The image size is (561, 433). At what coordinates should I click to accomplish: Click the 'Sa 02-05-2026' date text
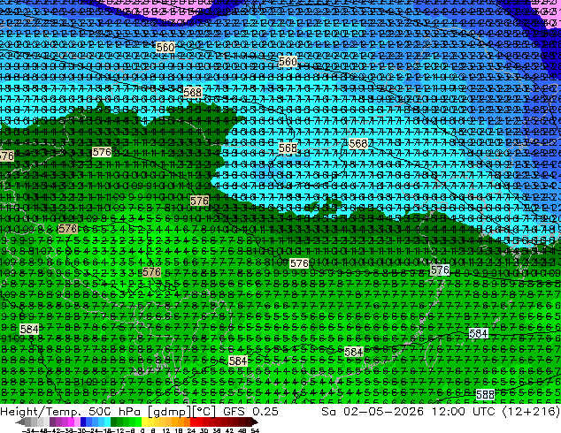pos(373,412)
